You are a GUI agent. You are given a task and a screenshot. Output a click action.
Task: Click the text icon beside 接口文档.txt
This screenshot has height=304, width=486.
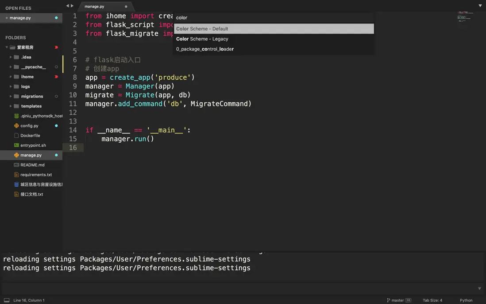[x=16, y=194]
